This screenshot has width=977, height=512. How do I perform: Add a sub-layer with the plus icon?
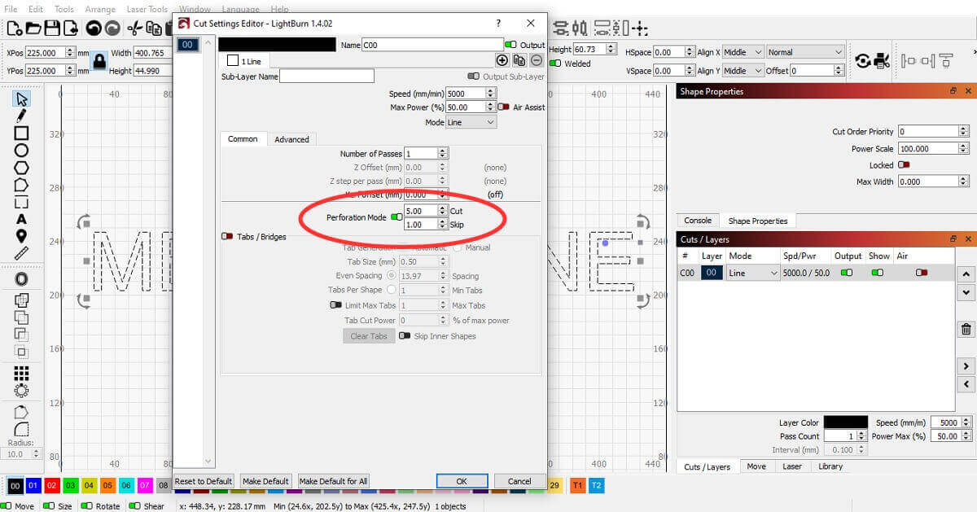(502, 60)
